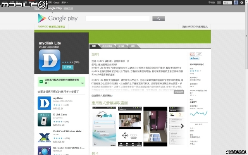
Task: Switch to the 權限 permissions tab
Action: [133, 46]
